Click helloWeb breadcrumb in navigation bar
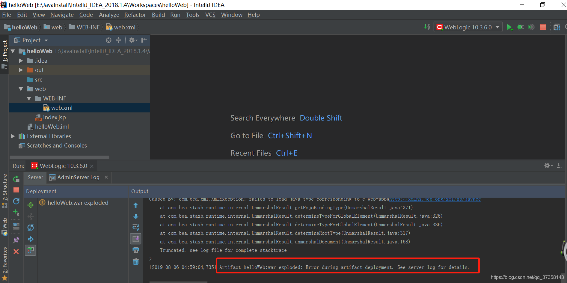Screen dimensions: 567x283 point(21,27)
